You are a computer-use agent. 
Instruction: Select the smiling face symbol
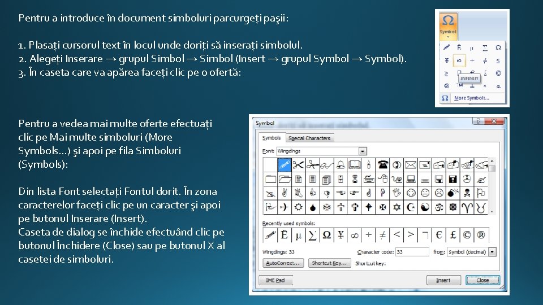(x=411, y=193)
